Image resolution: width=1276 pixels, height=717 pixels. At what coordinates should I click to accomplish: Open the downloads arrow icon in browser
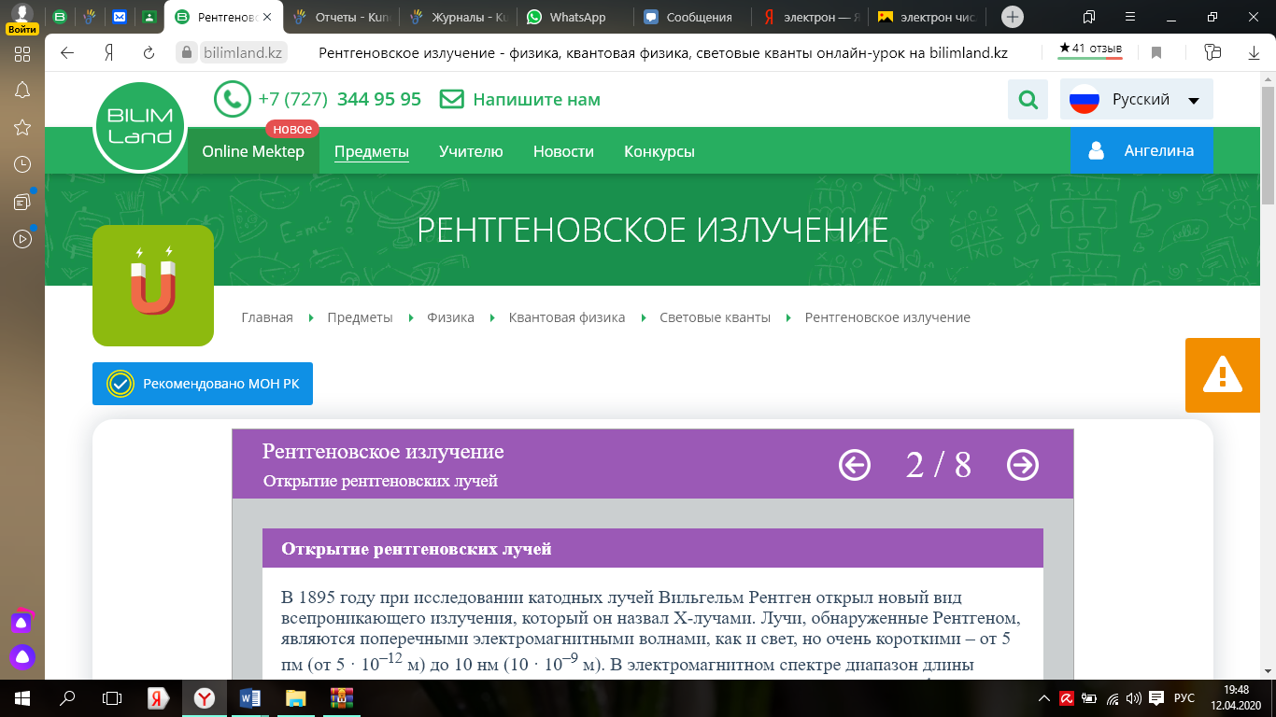1254,53
